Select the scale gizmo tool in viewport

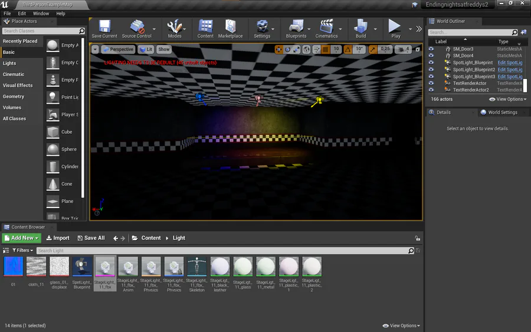(x=296, y=50)
